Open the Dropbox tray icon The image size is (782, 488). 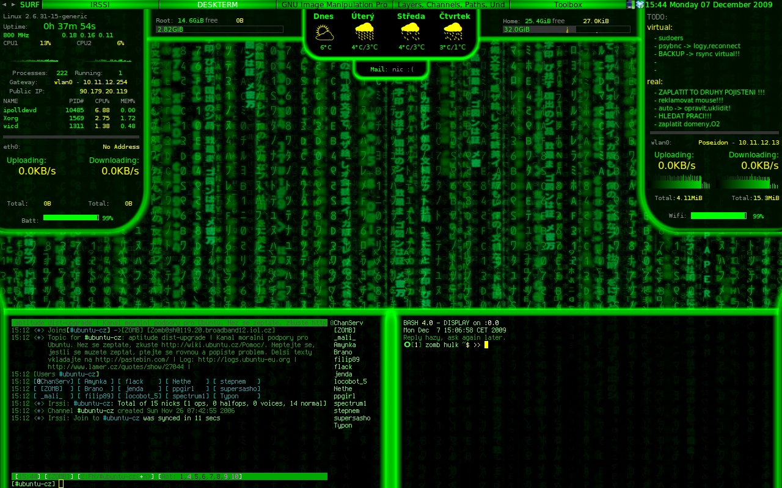[x=640, y=4]
